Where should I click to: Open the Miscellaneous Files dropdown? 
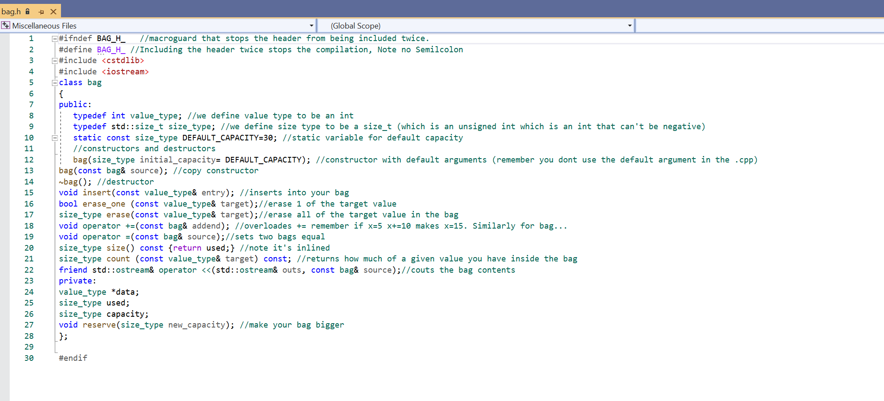[x=311, y=25]
